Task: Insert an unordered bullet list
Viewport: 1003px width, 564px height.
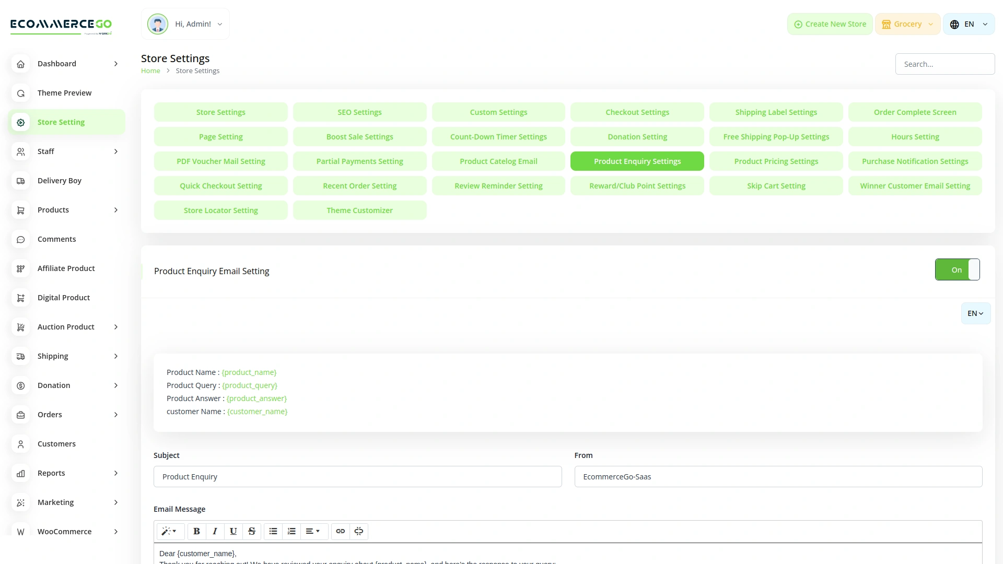Action: pos(273,531)
